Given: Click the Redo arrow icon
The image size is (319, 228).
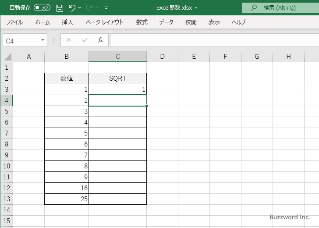Looking at the screenshot, I should pyautogui.click(x=89, y=8).
